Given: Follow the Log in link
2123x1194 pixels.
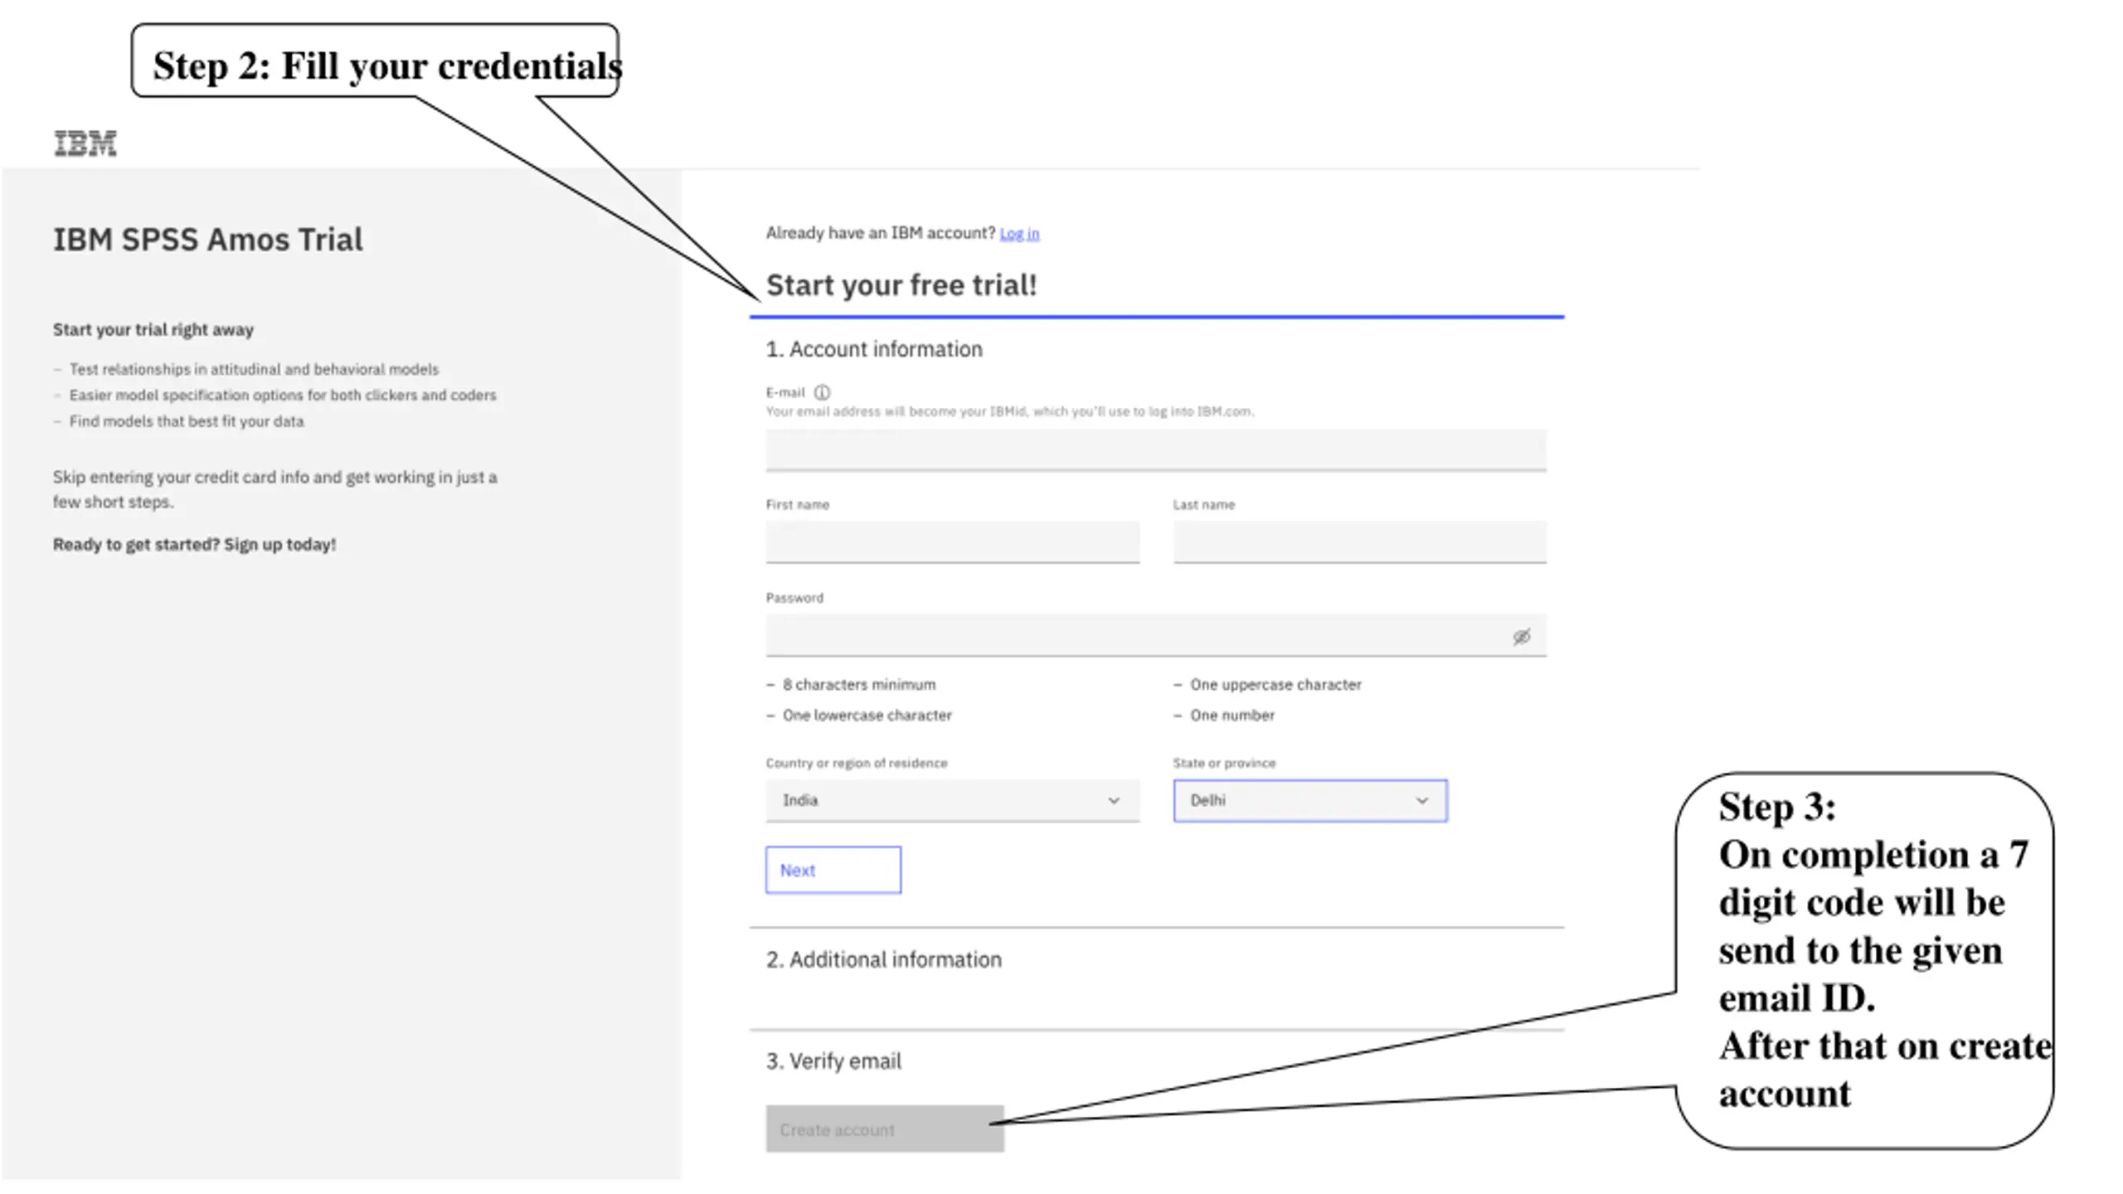Looking at the screenshot, I should (1019, 234).
